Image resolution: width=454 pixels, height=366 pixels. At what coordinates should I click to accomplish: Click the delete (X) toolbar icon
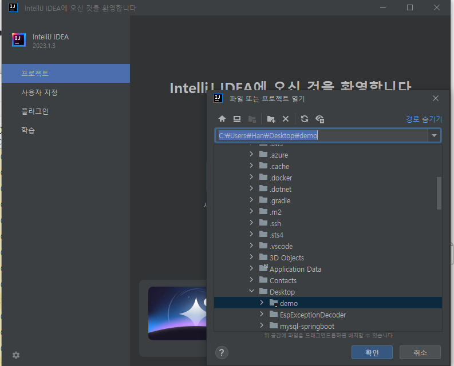286,119
